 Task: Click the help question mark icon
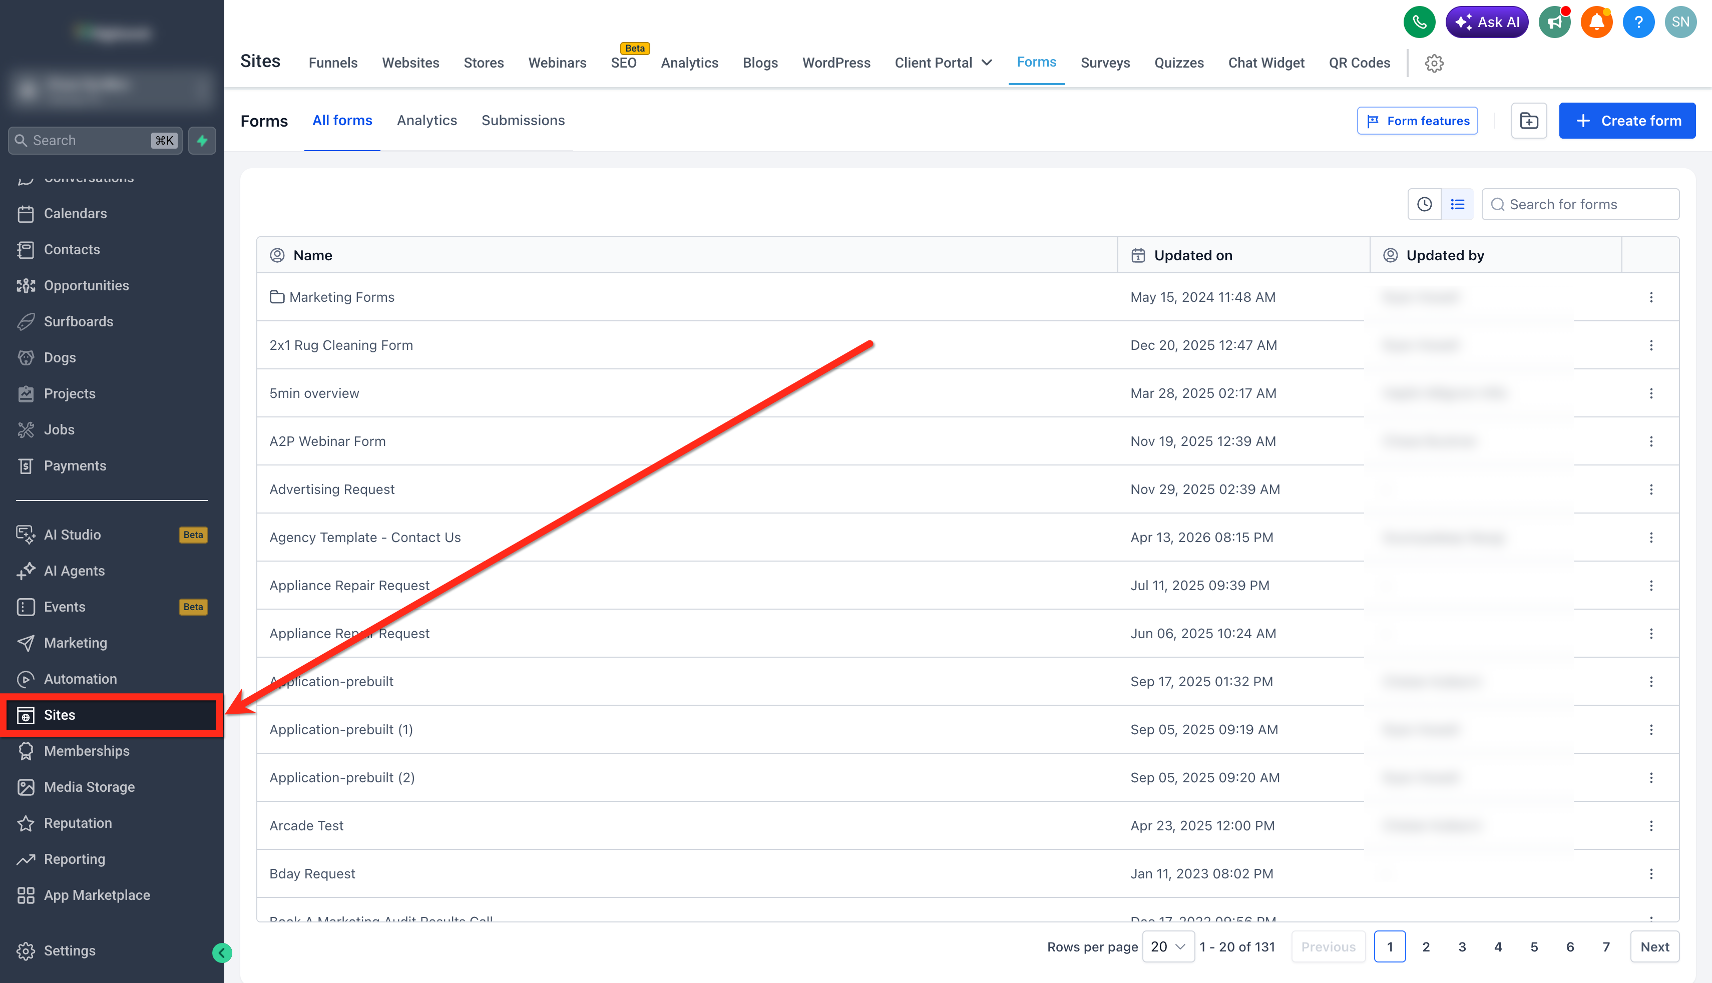1638,23
